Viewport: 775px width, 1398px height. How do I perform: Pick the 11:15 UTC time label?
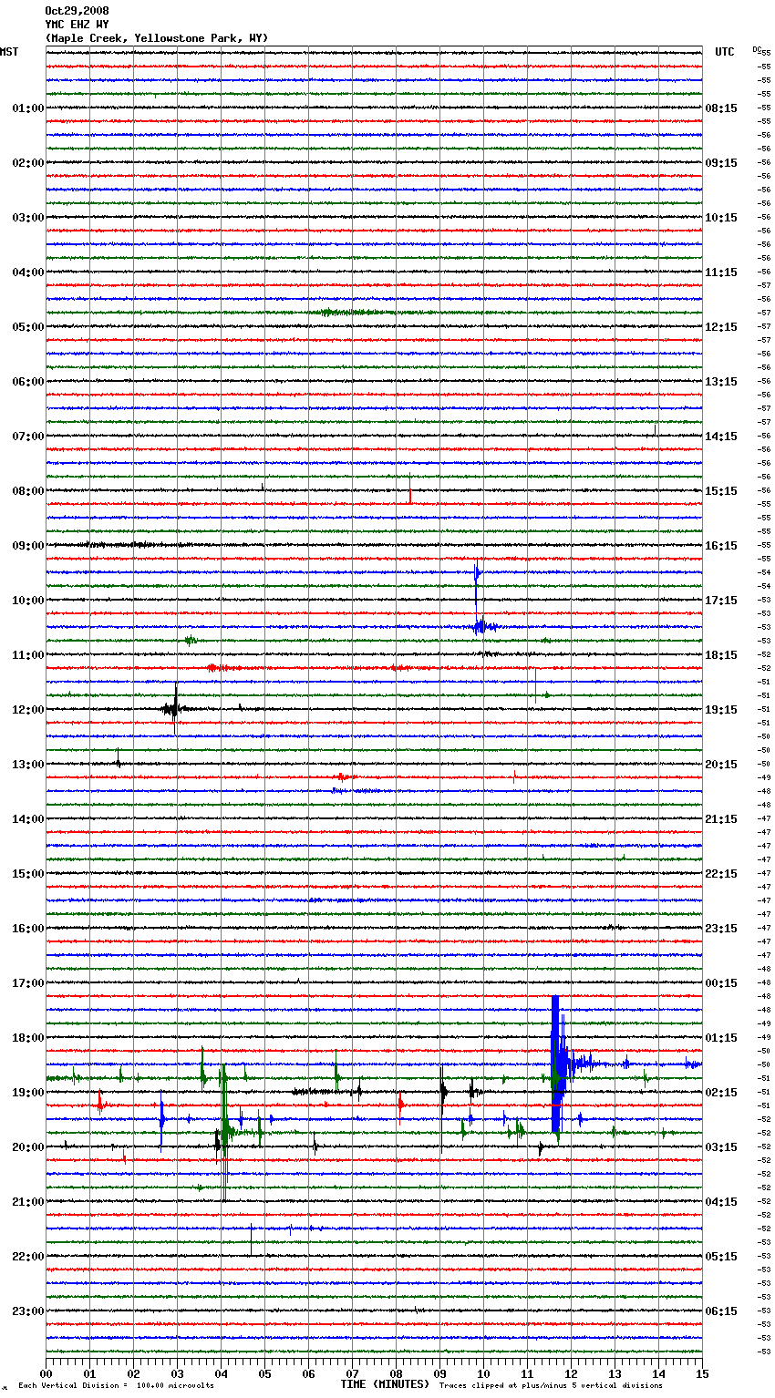(x=721, y=272)
